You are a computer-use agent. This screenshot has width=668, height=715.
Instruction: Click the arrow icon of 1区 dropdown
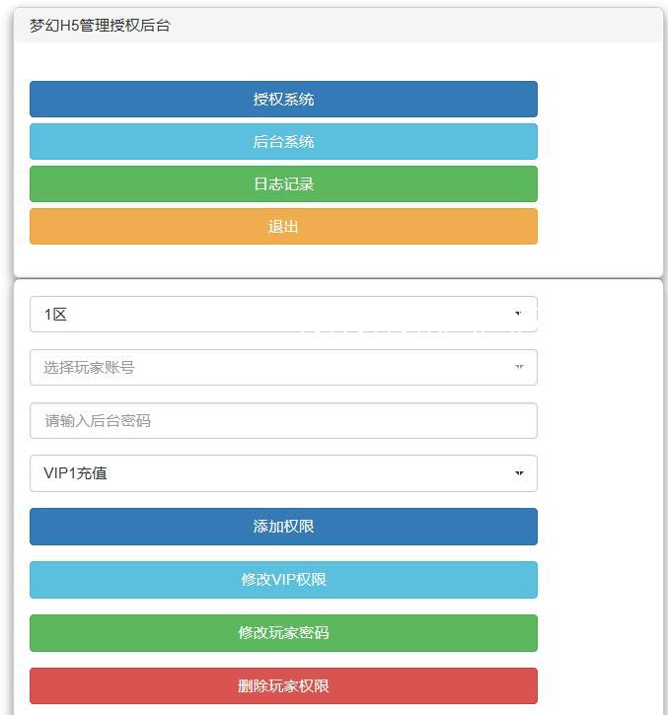[x=519, y=315]
